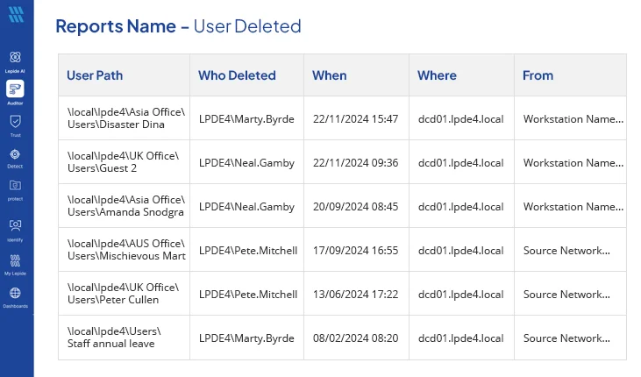Click dcd01.lpde4.local in the Guest 2 row

pos(460,163)
